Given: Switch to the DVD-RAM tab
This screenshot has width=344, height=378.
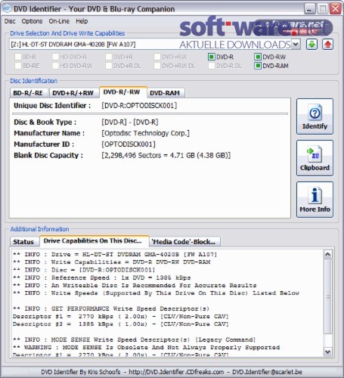Looking at the screenshot, I should tap(166, 93).
